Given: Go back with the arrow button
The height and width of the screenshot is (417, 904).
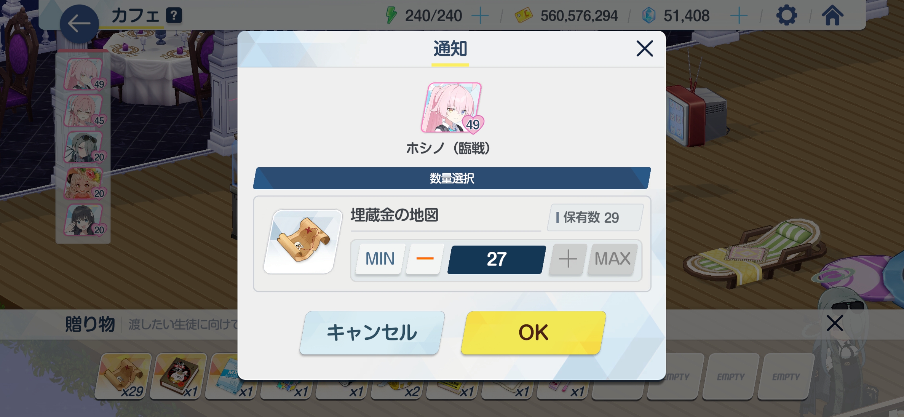Looking at the screenshot, I should [x=79, y=23].
